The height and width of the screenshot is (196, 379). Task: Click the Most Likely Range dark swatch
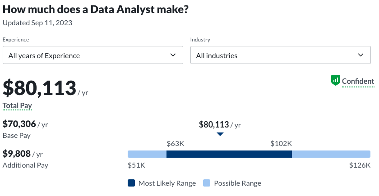pos(131,183)
